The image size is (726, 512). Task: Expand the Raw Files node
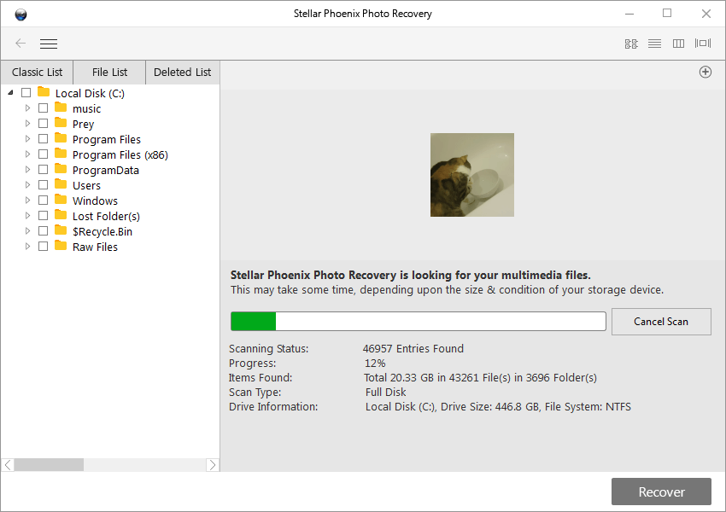27,246
